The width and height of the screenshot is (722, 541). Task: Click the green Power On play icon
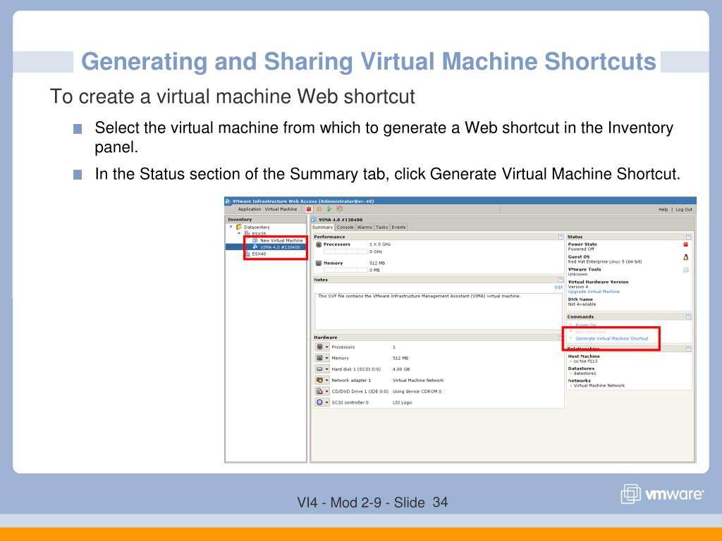click(329, 209)
